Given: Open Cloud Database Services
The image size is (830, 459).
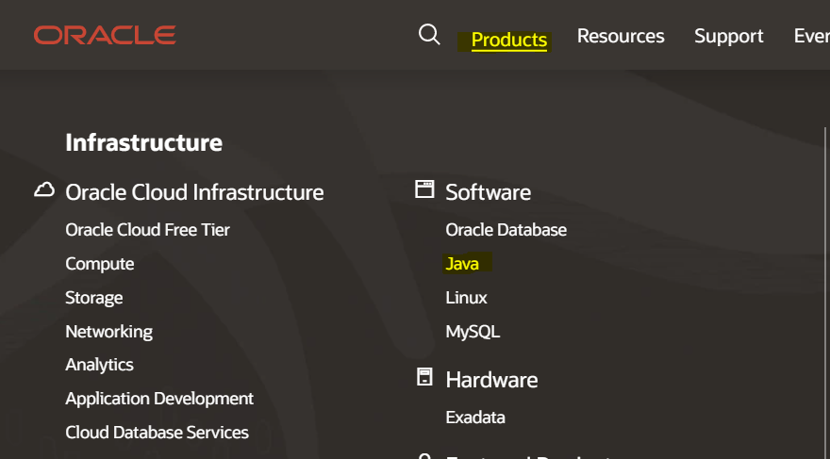Looking at the screenshot, I should point(158,433).
